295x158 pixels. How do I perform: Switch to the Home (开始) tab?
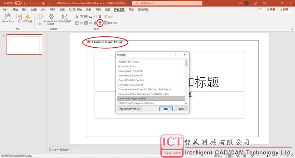(x=15, y=10)
